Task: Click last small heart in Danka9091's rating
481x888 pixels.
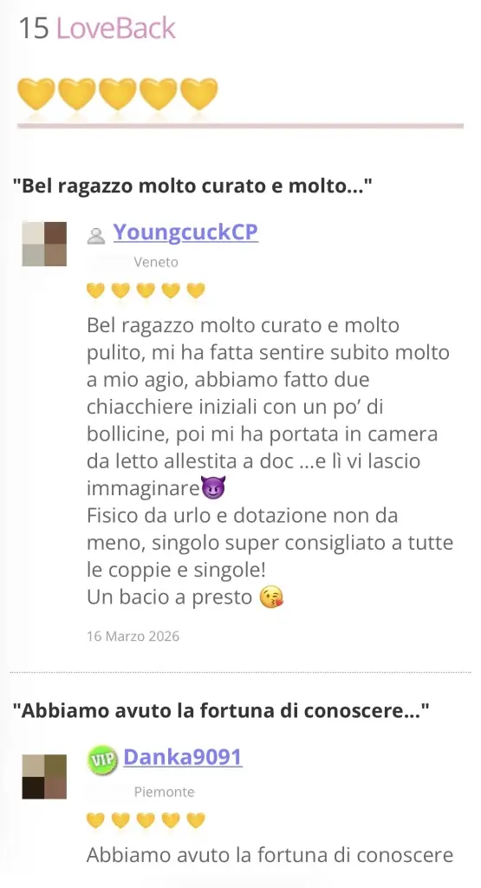Action: pos(196,820)
